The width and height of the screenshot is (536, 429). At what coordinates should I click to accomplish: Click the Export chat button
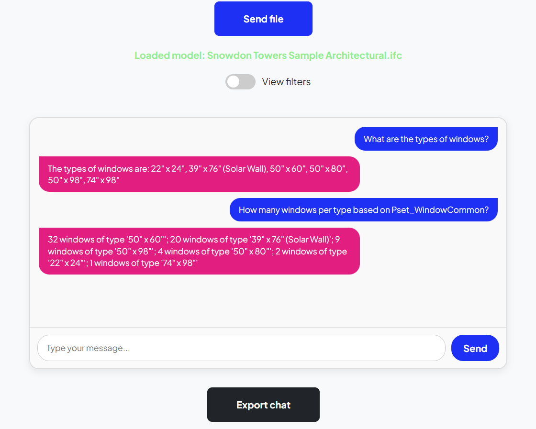[263, 405]
